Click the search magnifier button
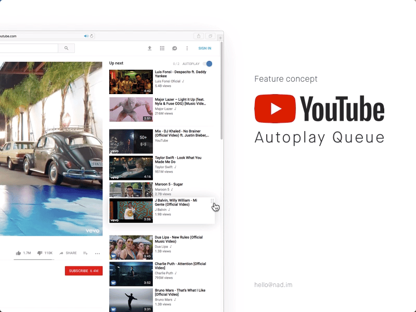 tap(67, 48)
